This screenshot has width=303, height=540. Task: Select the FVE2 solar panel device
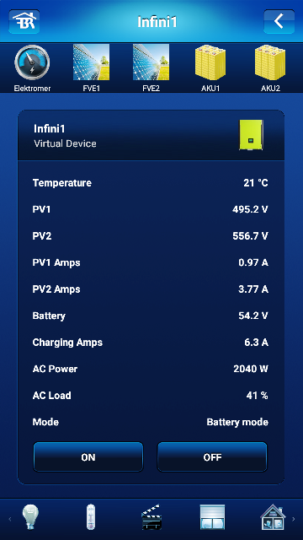point(151,67)
